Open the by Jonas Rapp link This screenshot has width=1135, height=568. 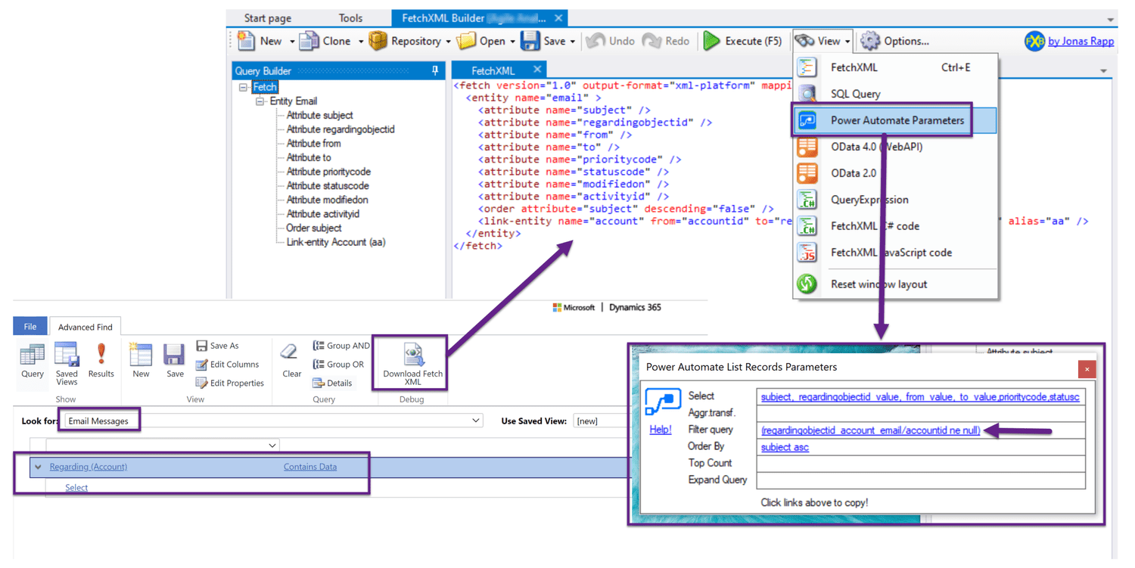coord(1081,41)
